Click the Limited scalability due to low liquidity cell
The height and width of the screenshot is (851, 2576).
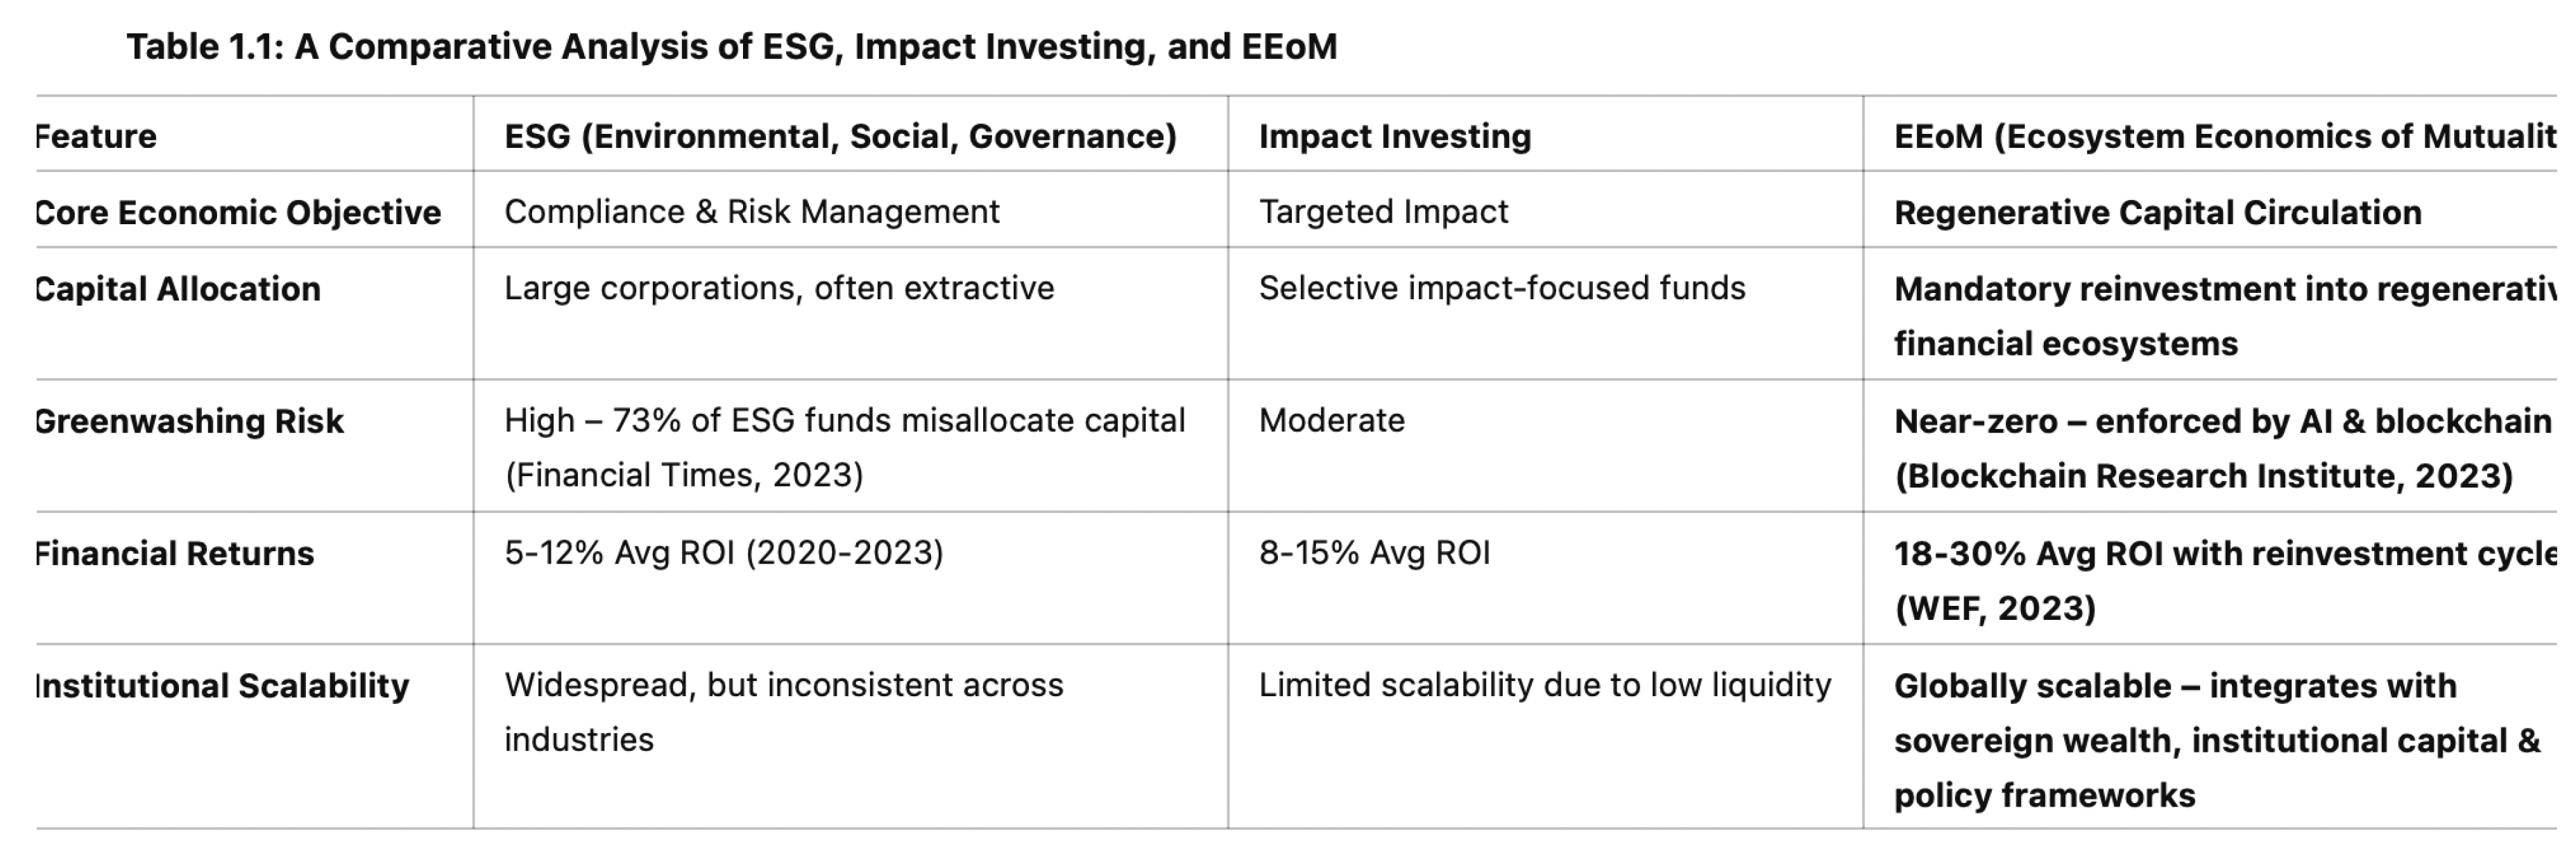[x=1544, y=685]
